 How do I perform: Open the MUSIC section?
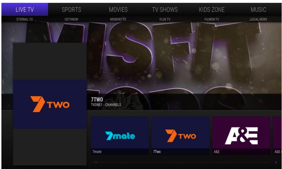259,9
